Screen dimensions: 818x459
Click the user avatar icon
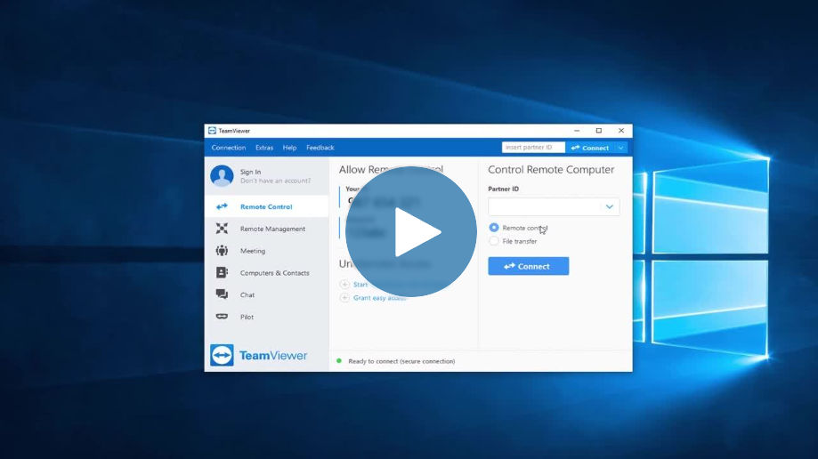[222, 176]
